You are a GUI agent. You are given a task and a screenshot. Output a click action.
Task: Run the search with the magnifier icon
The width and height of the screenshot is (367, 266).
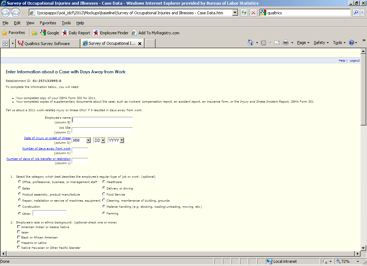(356, 13)
